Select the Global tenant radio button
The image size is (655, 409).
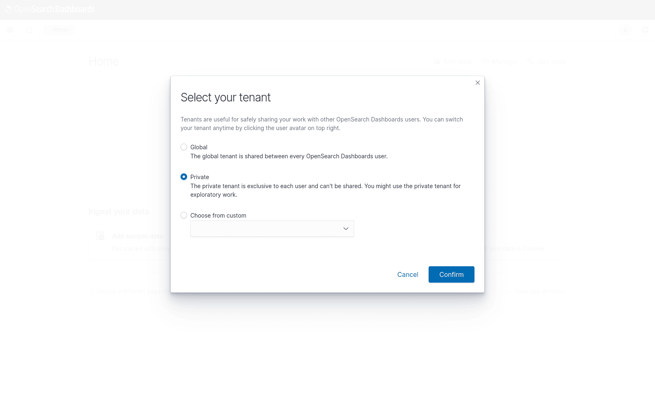tap(184, 147)
